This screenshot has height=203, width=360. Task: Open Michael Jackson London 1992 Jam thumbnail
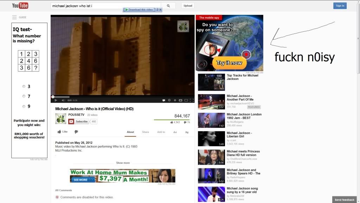pos(211,120)
